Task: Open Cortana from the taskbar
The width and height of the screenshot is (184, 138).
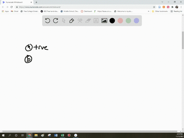Action: [16, 135]
